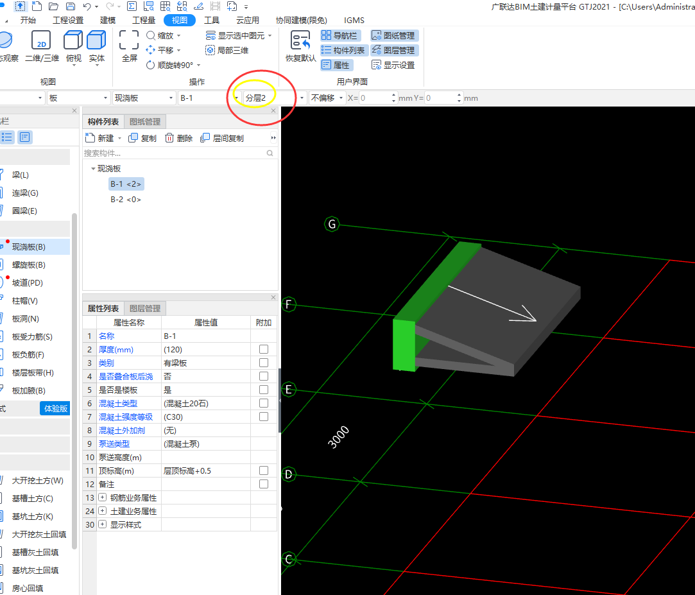695x595 pixels.
Task: Open 显示设置 display settings
Action: [x=393, y=65]
